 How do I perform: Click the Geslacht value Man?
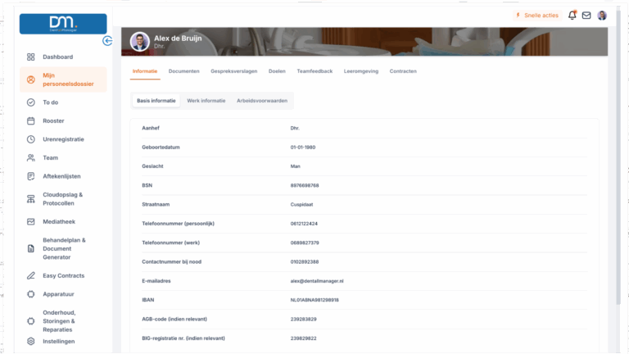[x=295, y=166]
